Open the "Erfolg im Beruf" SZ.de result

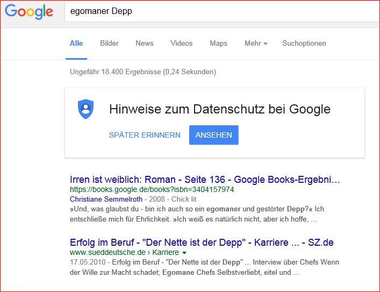tap(202, 242)
